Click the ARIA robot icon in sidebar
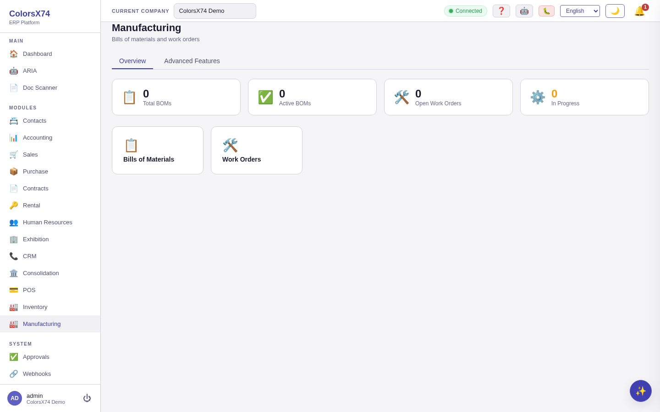 tap(14, 70)
